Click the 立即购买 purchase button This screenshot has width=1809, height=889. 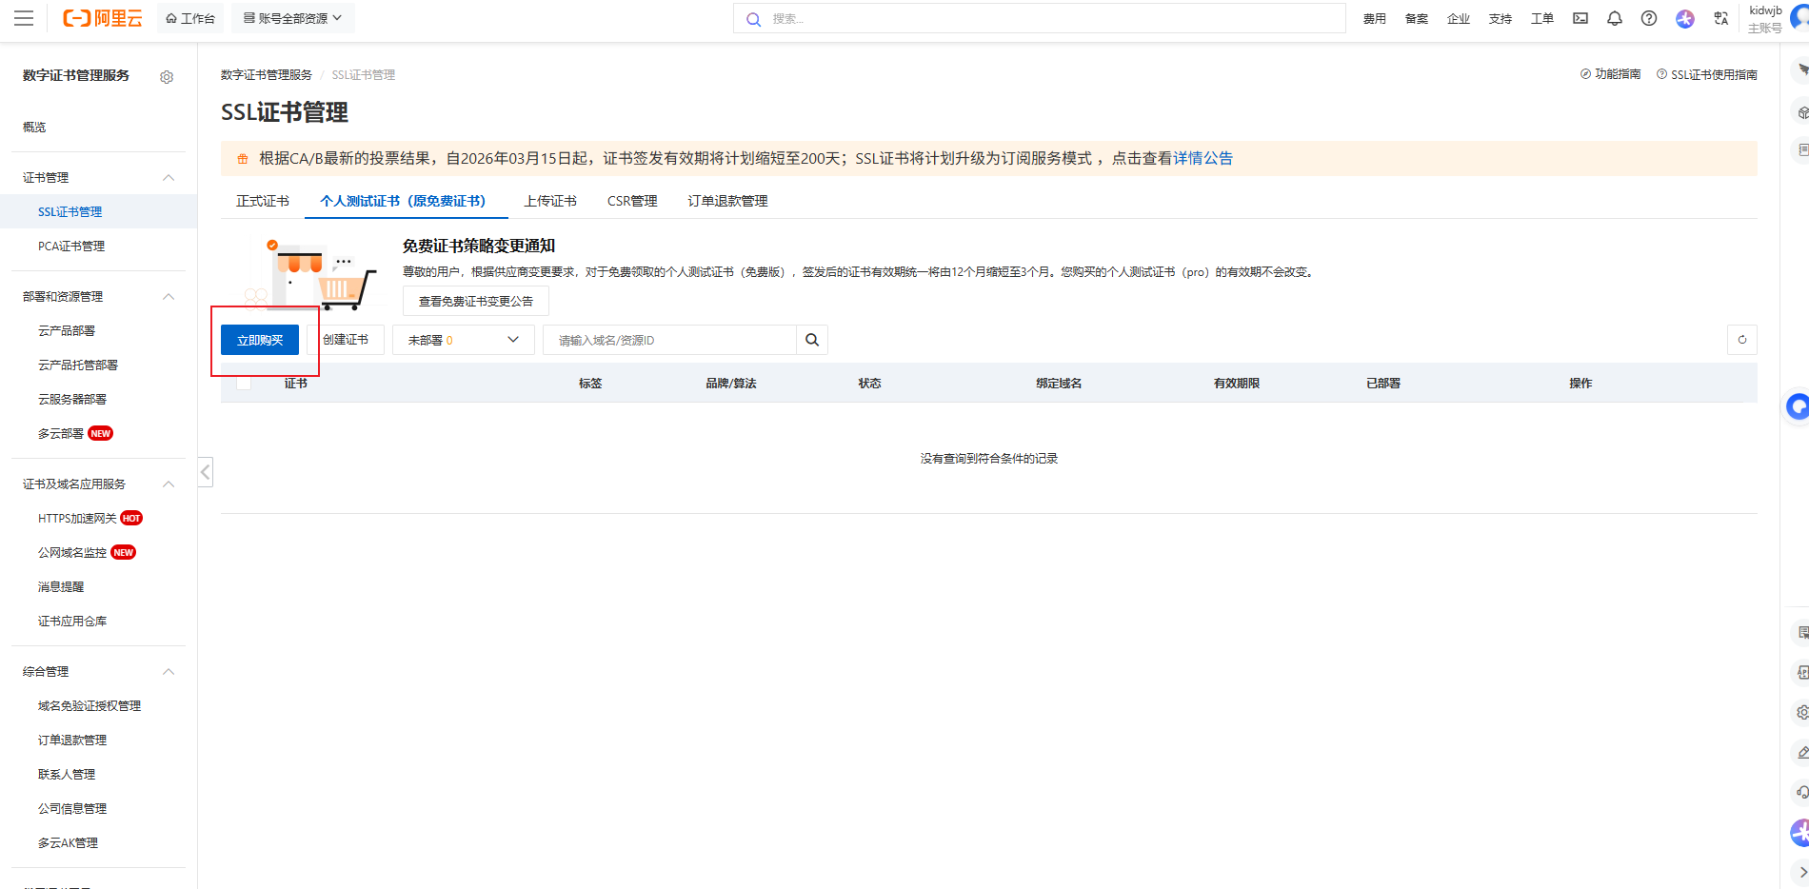(x=258, y=339)
